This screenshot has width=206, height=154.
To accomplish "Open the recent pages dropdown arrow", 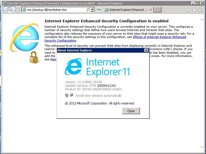I will pos(18,9).
